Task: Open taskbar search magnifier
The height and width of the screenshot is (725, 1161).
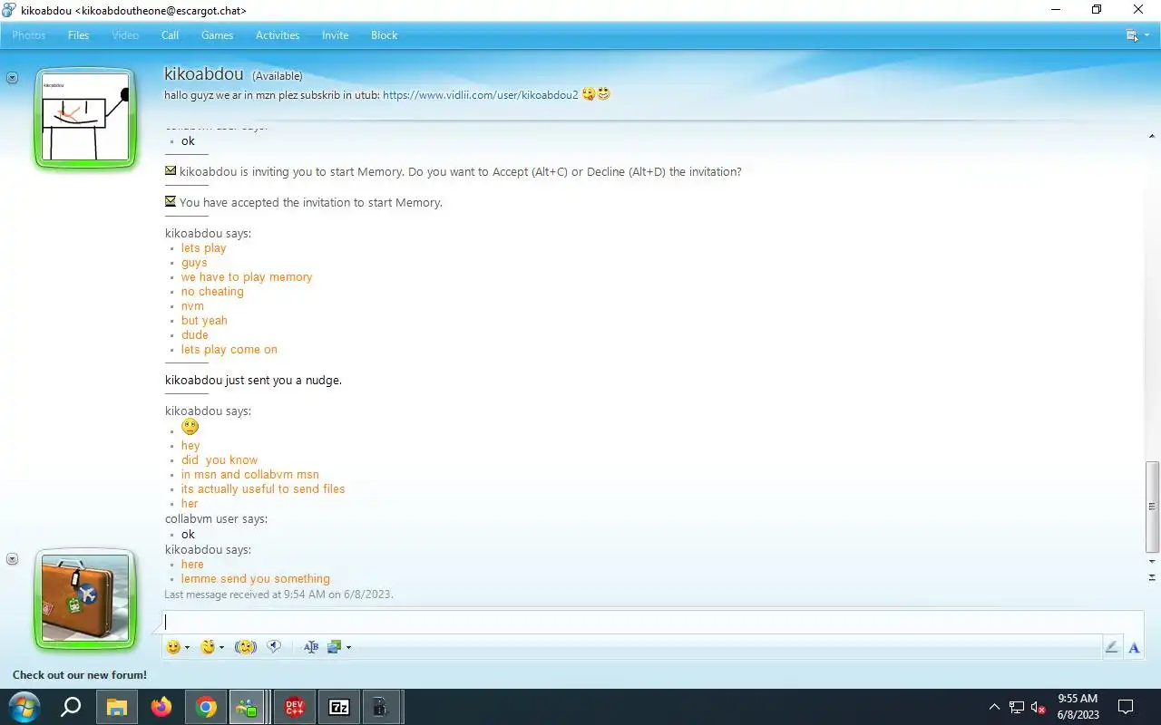Action: point(71,707)
